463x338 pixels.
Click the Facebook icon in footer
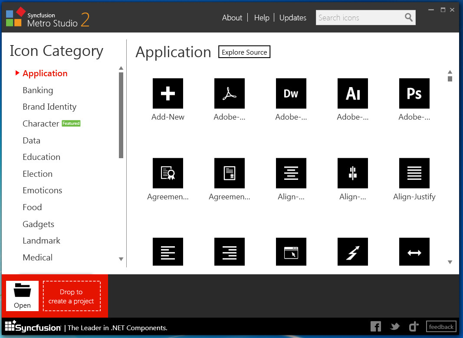click(376, 326)
